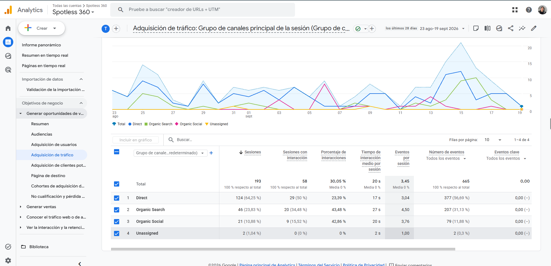Click the Organic Social pink legend swatch
Viewport: 551px width, 266px height.
tap(177, 124)
